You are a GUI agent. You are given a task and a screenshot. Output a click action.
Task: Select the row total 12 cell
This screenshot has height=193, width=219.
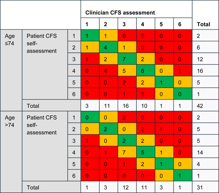click(x=205, y=59)
